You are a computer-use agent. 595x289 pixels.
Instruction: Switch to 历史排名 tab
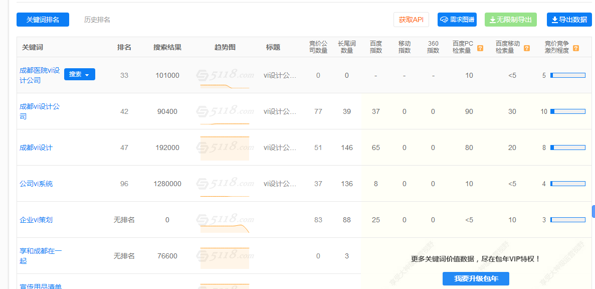pyautogui.click(x=97, y=20)
